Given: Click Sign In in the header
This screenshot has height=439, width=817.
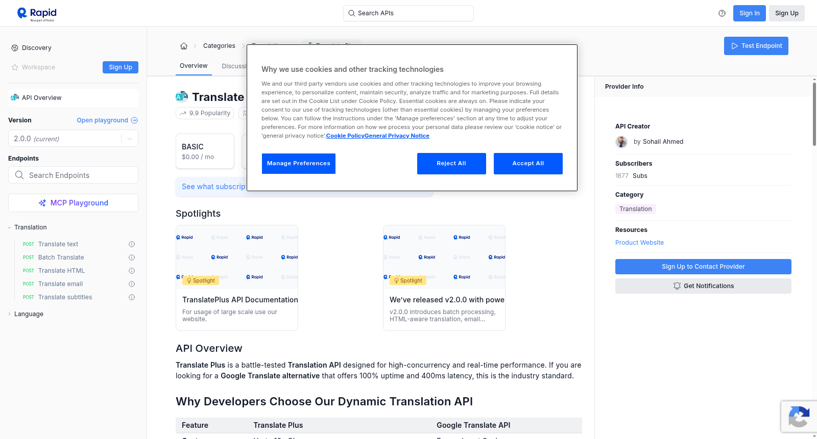Looking at the screenshot, I should coord(750,13).
